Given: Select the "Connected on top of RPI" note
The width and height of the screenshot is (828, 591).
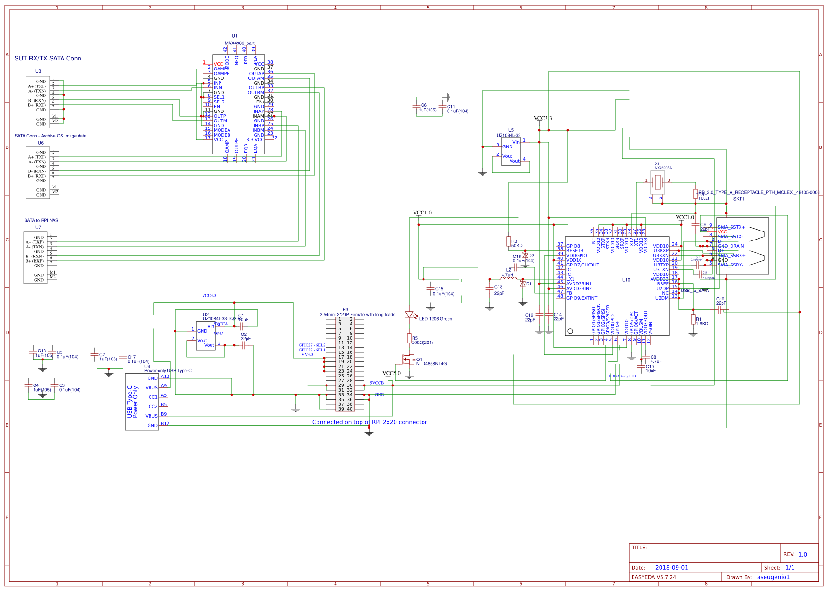Looking at the screenshot, I should click(370, 422).
